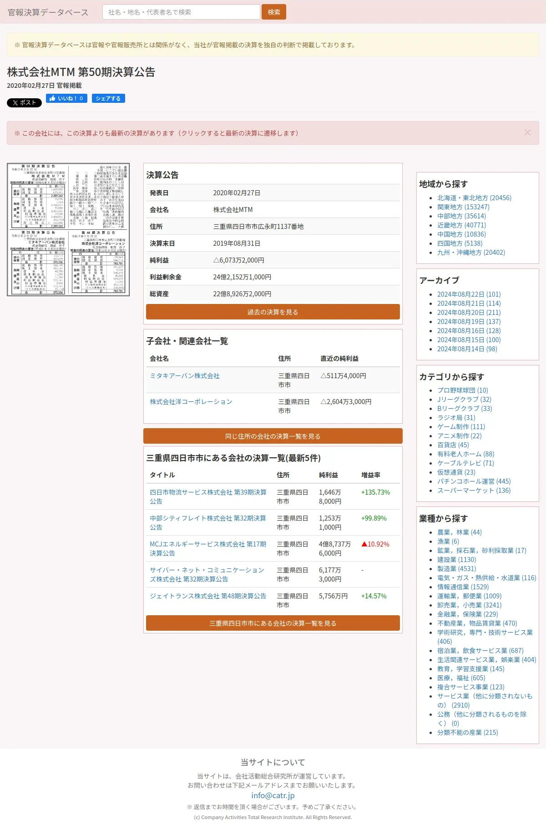
Task: Open 金融業，保険業 (229) industry link
Action: click(x=468, y=614)
